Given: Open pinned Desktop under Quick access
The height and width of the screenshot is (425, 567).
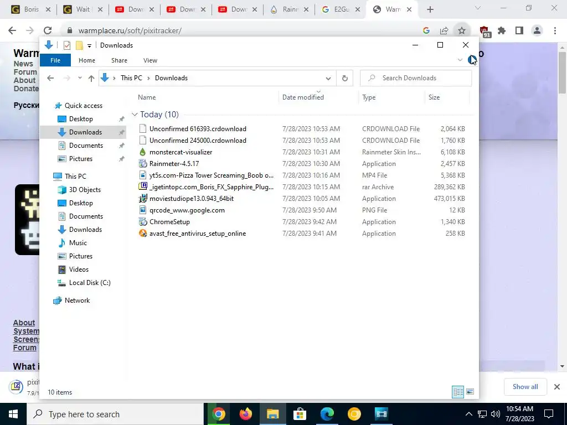Looking at the screenshot, I should pyautogui.click(x=81, y=119).
